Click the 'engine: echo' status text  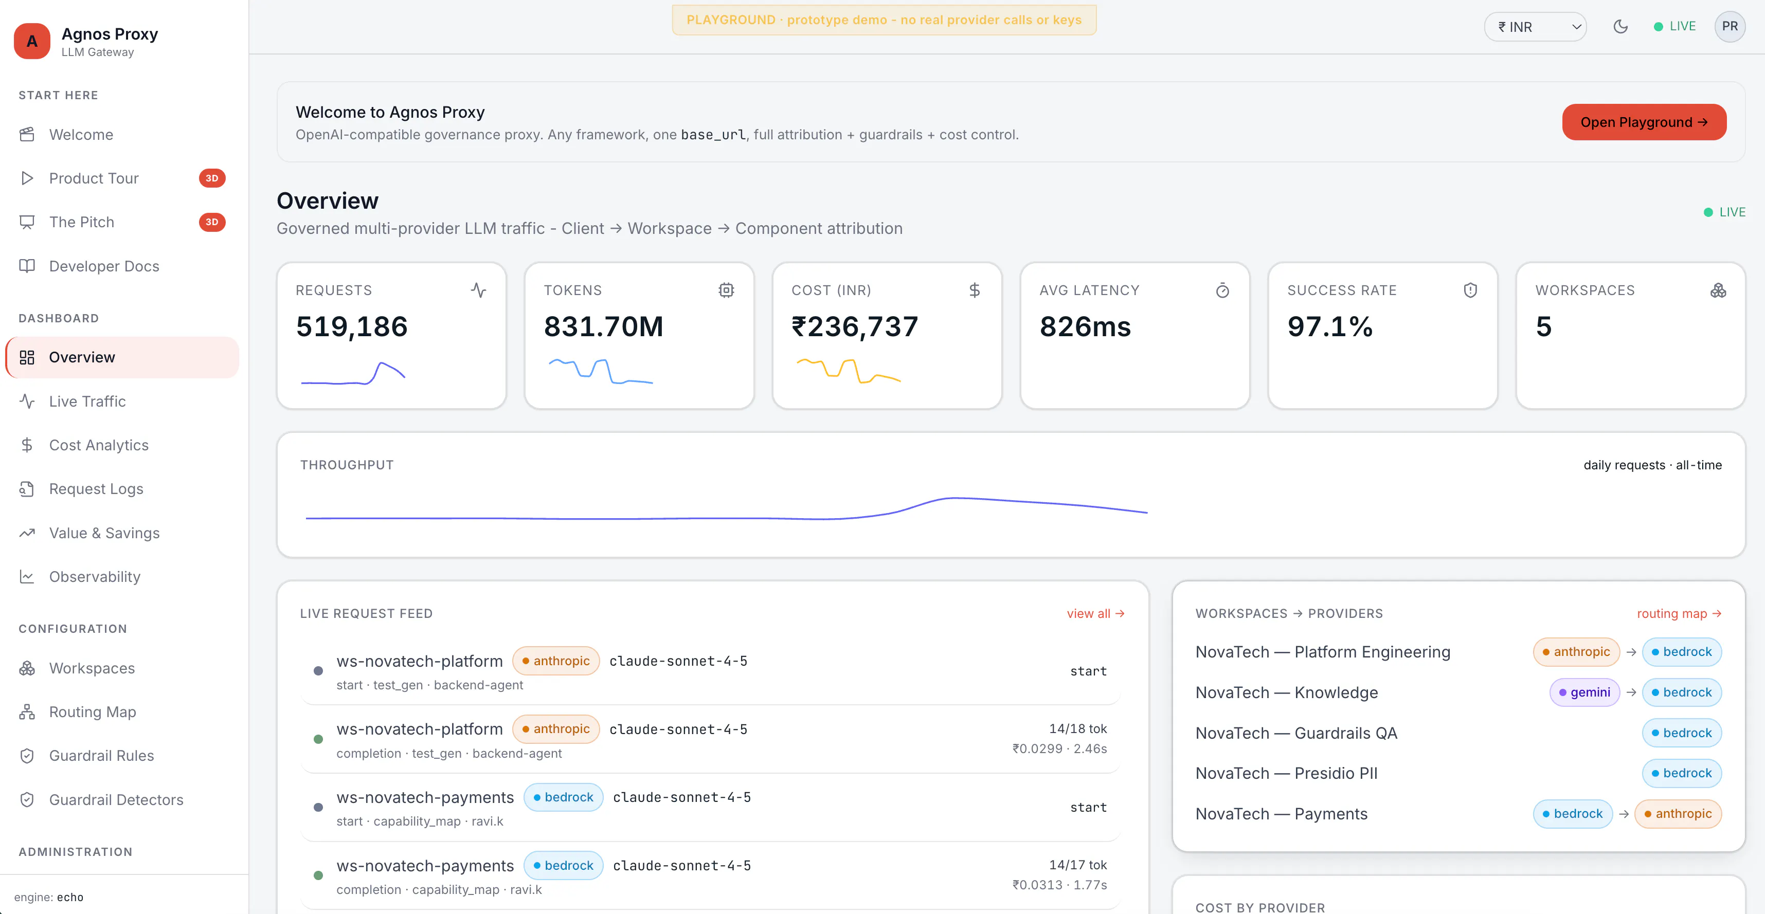tap(49, 897)
